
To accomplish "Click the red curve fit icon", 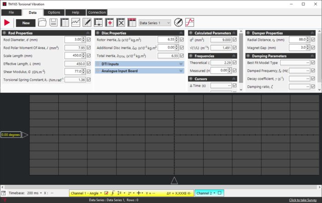I will [x=190, y=23].
